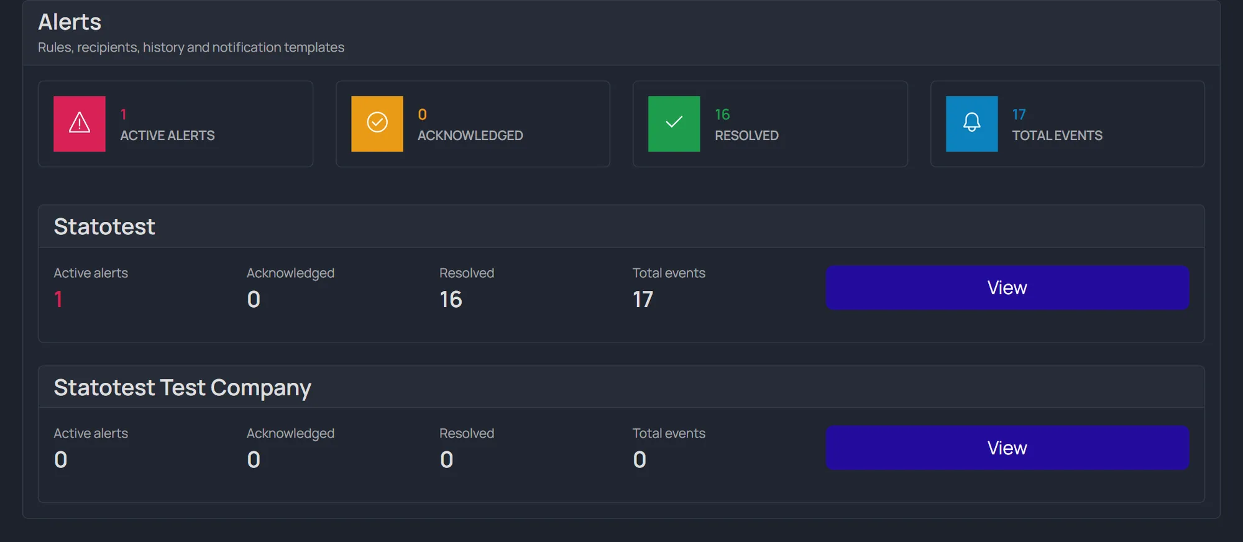Click the 16 resolved number in top card
This screenshot has width=1243, height=542.
(722, 114)
